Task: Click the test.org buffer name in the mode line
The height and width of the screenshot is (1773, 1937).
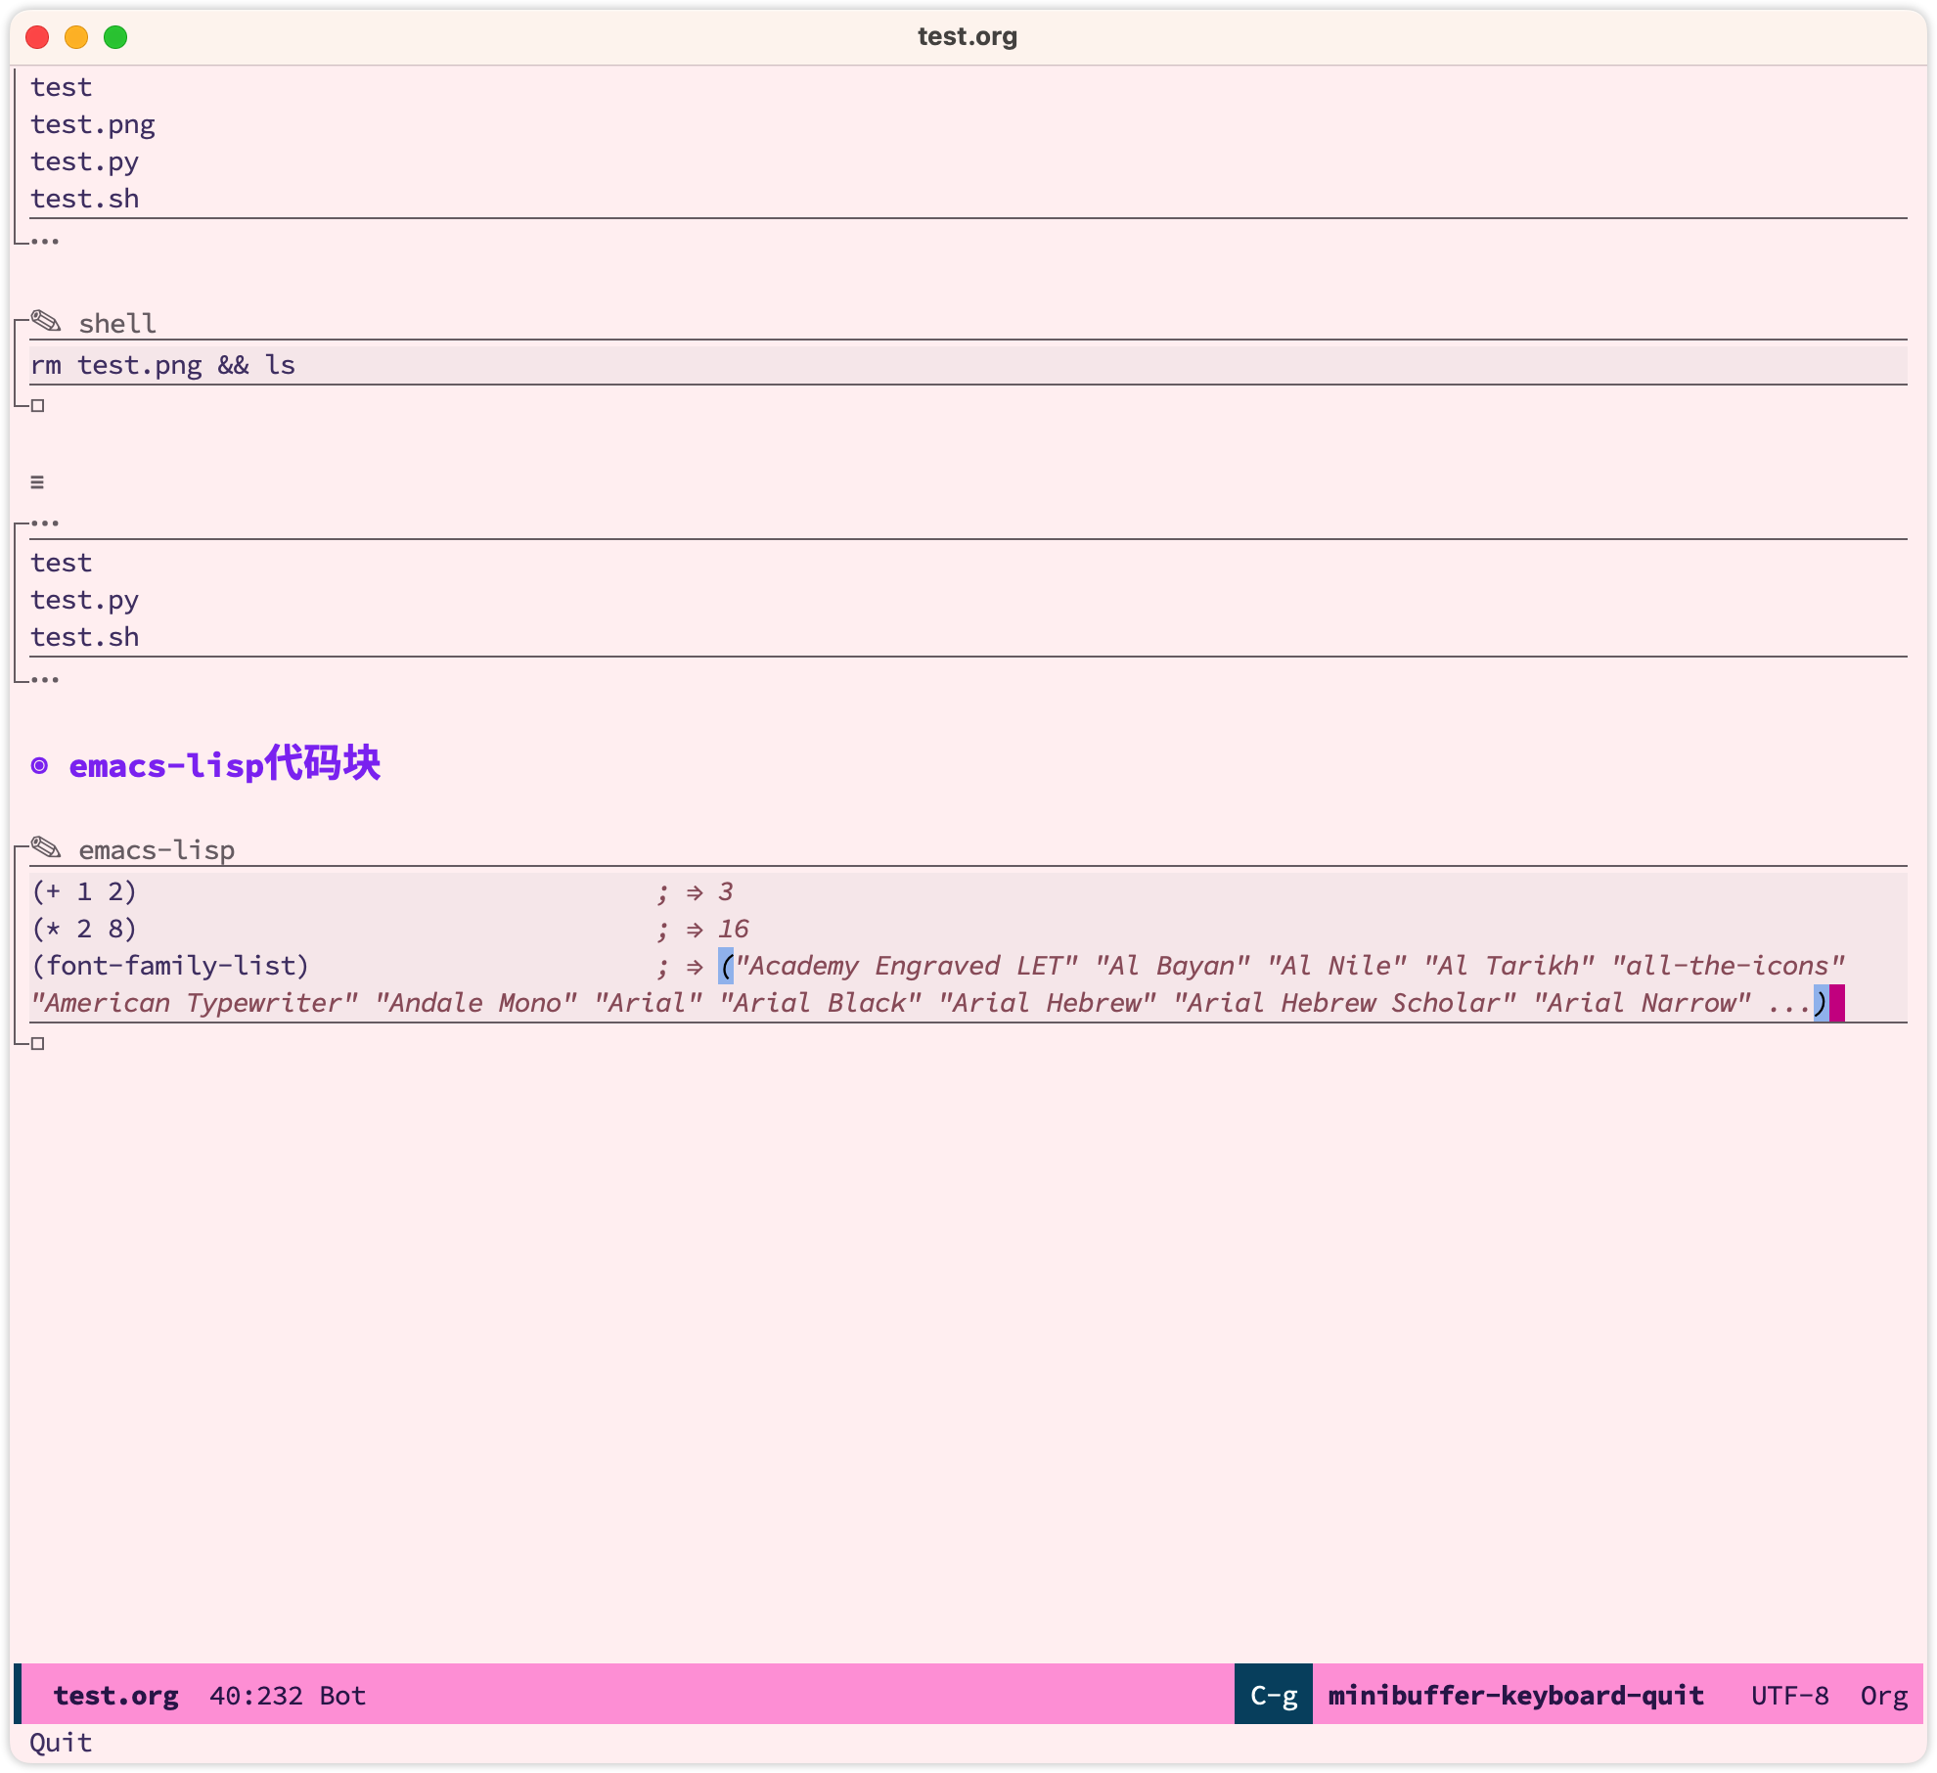Action: [x=115, y=1696]
